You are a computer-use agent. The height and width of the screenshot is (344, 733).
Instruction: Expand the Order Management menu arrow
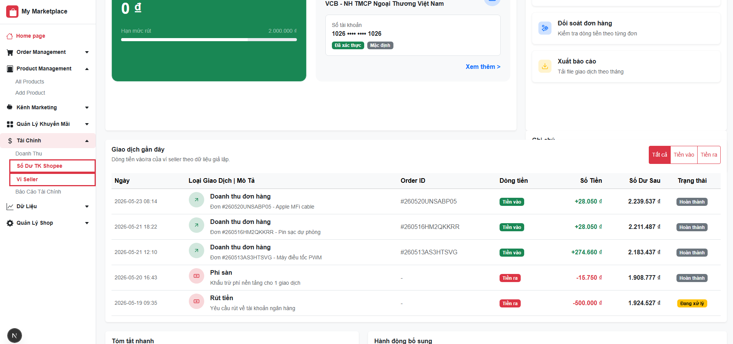click(87, 52)
